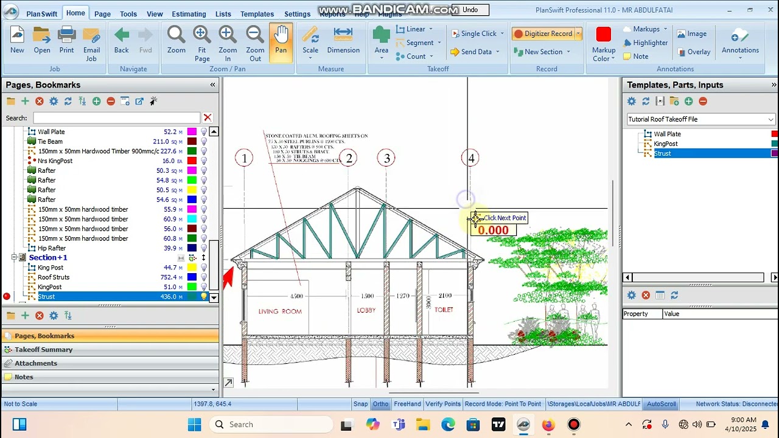
Task: Toggle Snap in status bar
Action: [360, 404]
